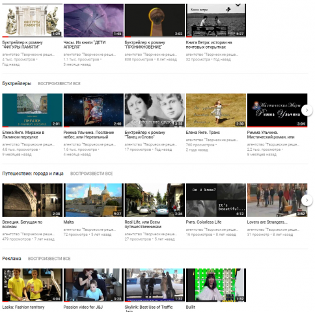Click title 'Real Life, или Всем путешественникам'
The height and width of the screenshot is (312, 315).
143,224
